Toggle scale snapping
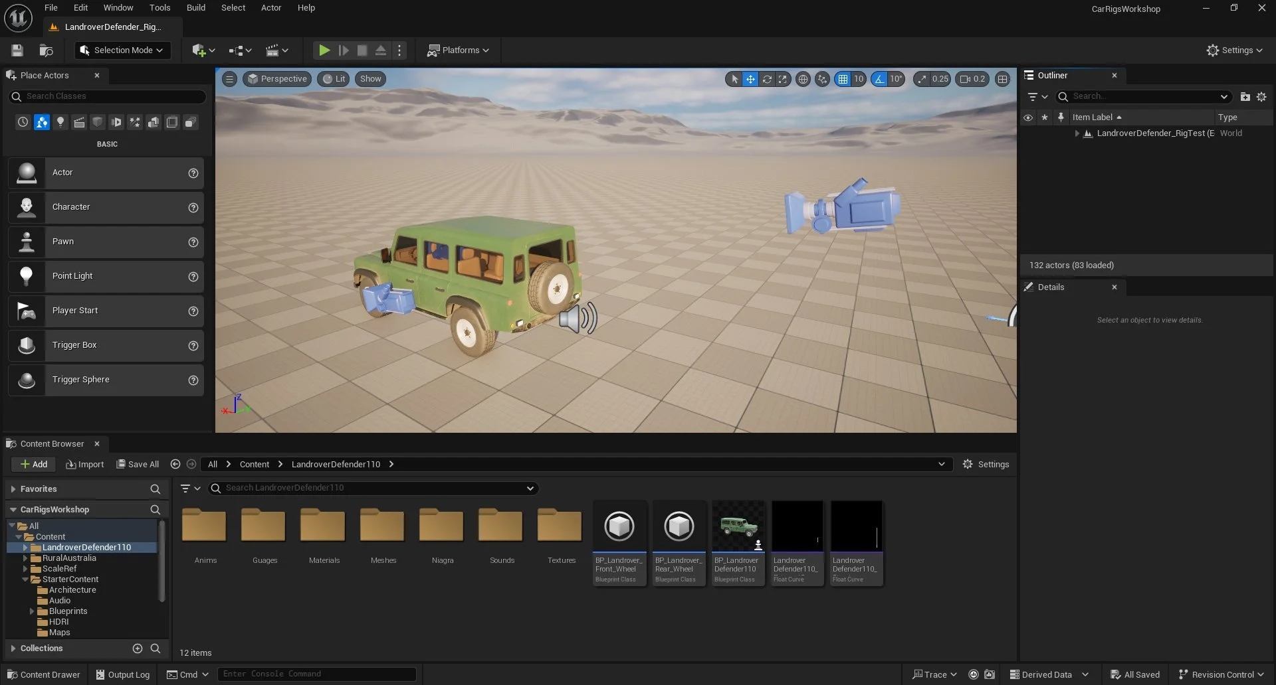The image size is (1276, 685). (921, 79)
